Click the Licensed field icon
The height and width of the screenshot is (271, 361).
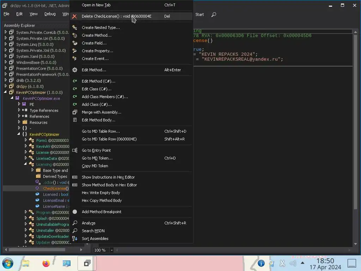coord(37,194)
